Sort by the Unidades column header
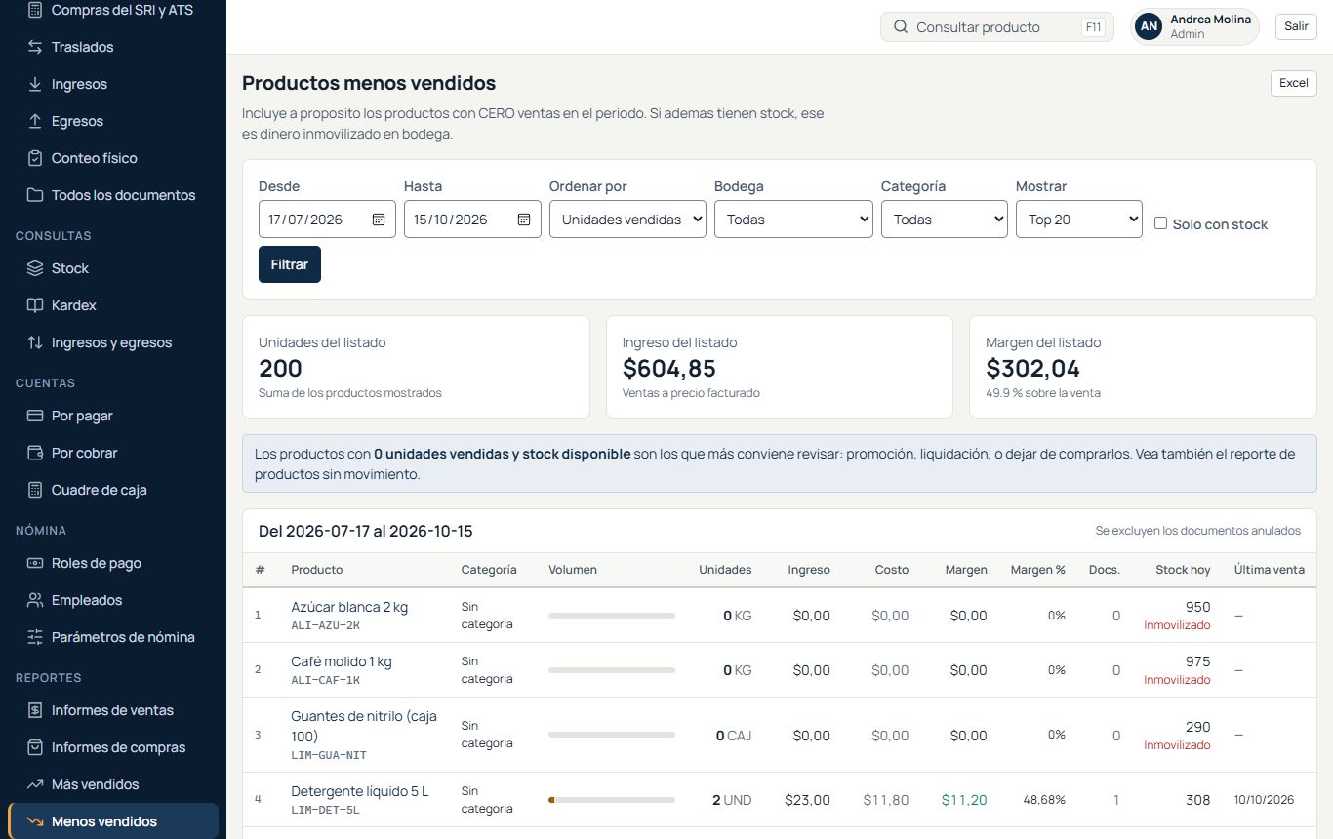The height and width of the screenshot is (839, 1333). pyautogui.click(x=725, y=570)
